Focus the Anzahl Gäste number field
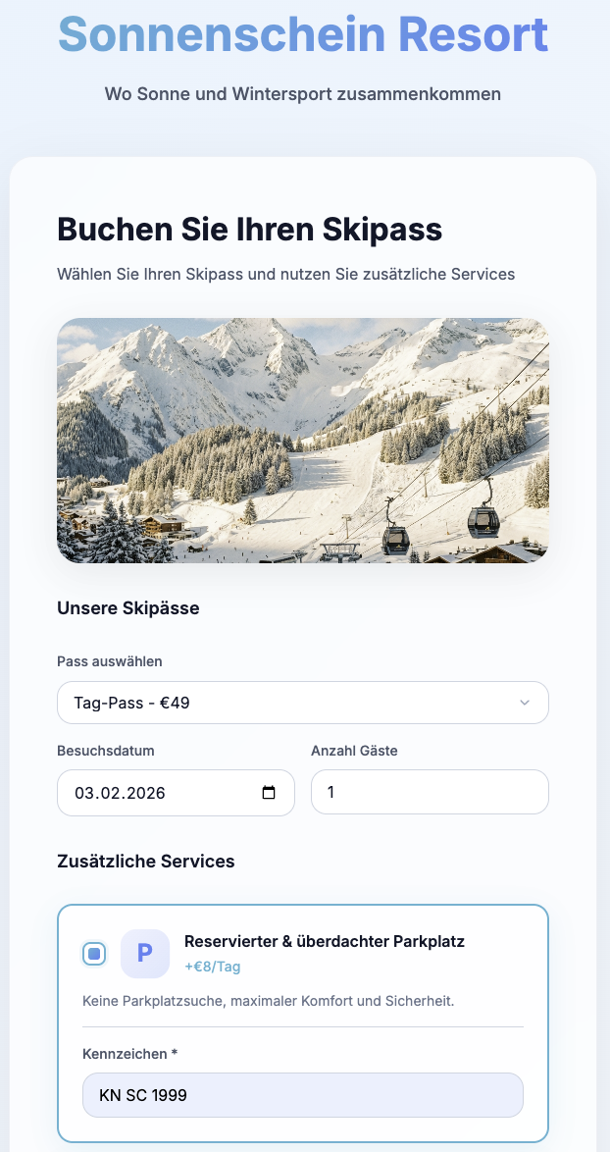Viewport: 610px width, 1152px height. 430,792
